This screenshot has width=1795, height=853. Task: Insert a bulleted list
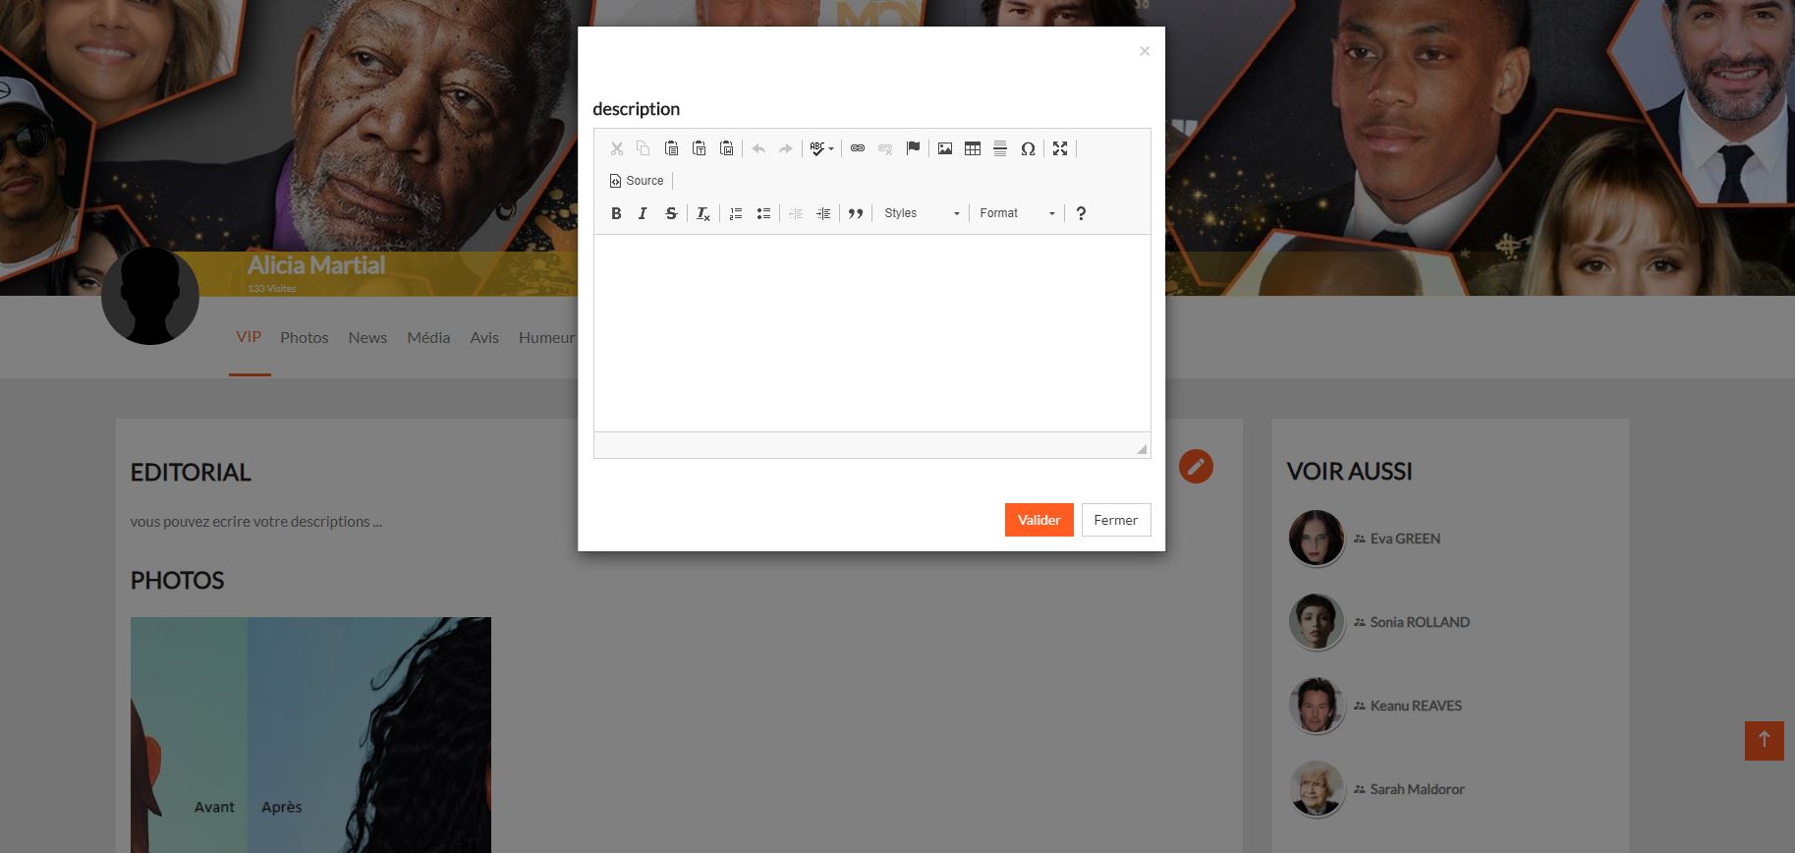[x=763, y=213]
